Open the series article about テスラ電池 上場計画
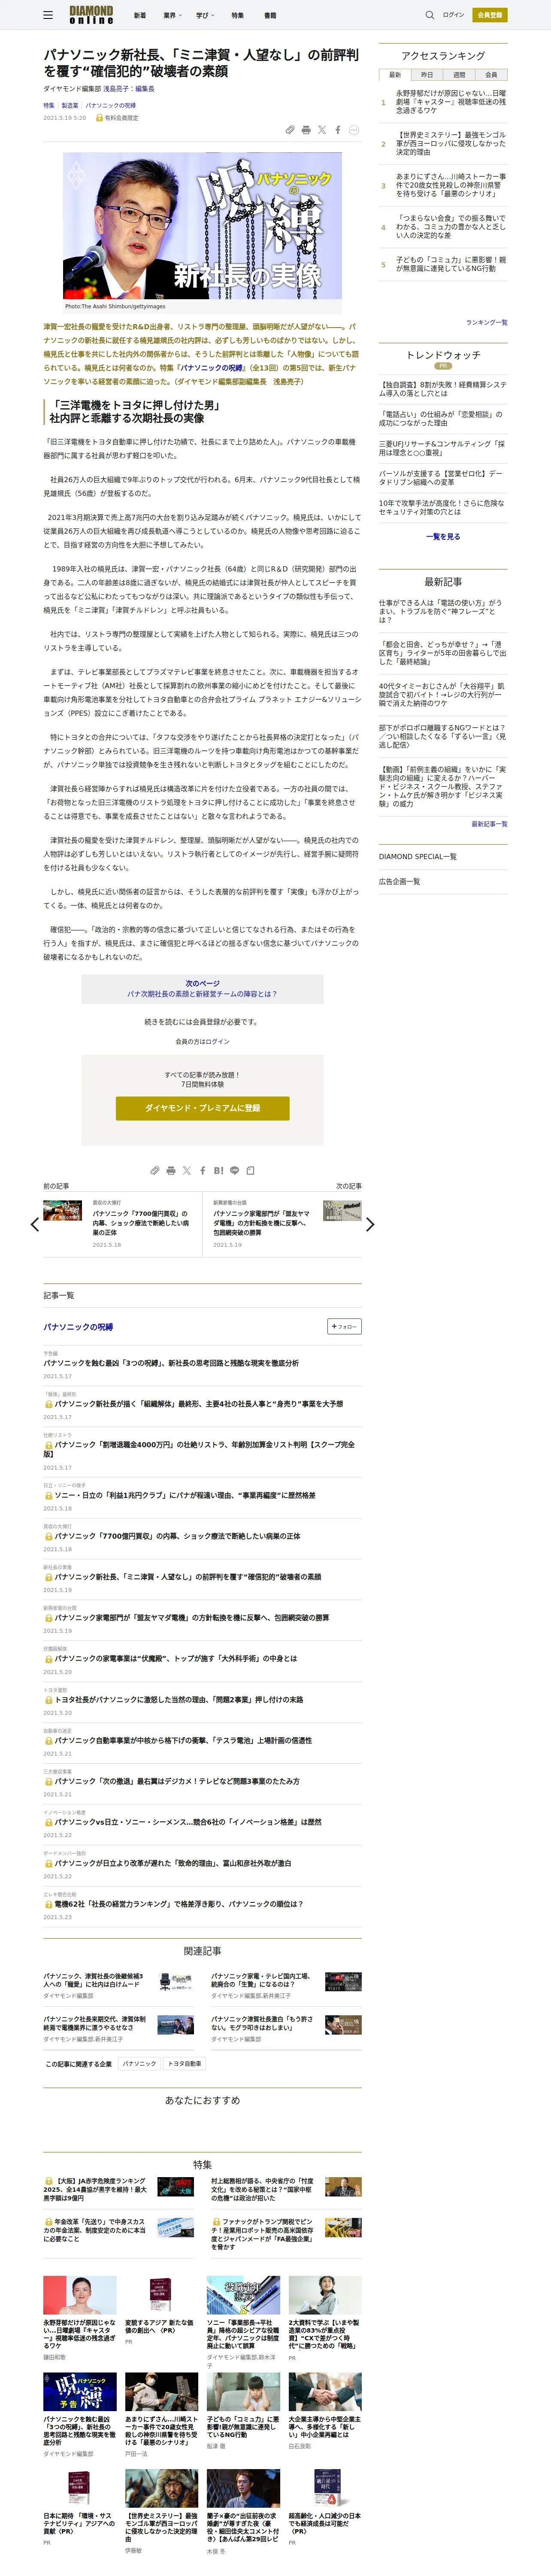Screen dimensions: 551x2576 pyautogui.click(x=183, y=1741)
